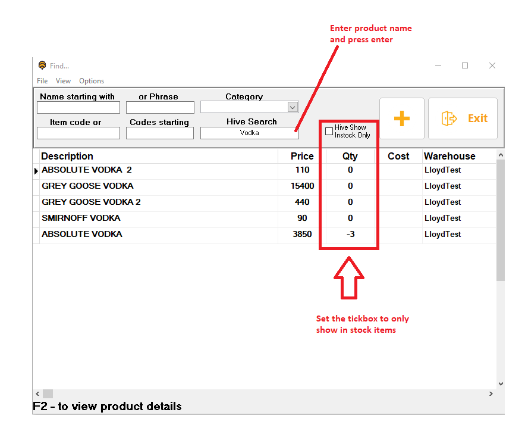This screenshot has height=431, width=525.
Task: Focus the Name starting with field
Action: (78, 107)
